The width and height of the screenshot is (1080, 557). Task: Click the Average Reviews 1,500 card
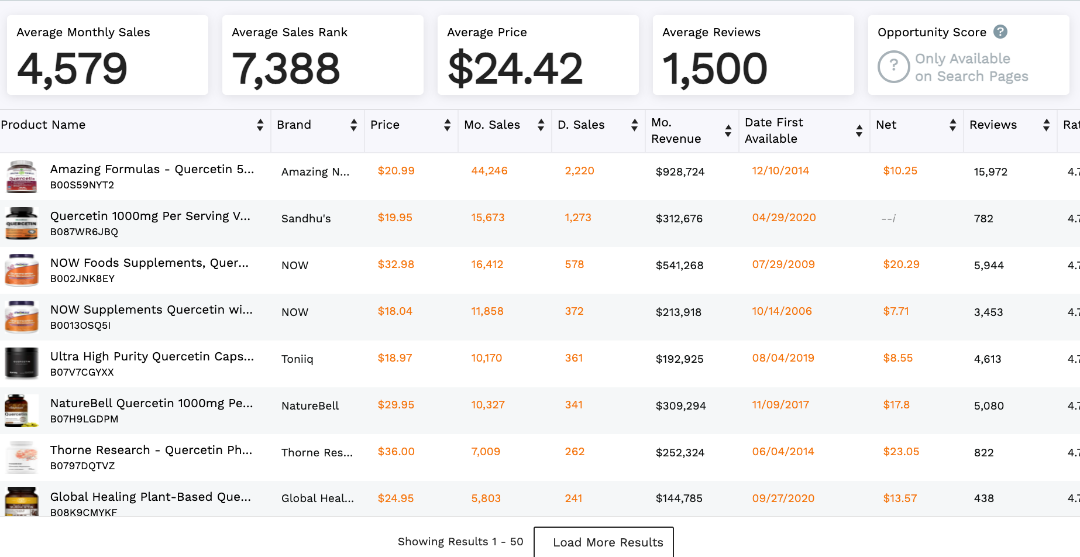(x=754, y=55)
